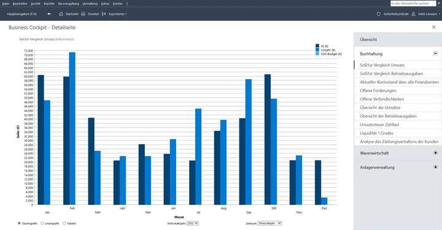
Task: Click the Soll+Budget (€) legend color swatch
Action: point(317,53)
